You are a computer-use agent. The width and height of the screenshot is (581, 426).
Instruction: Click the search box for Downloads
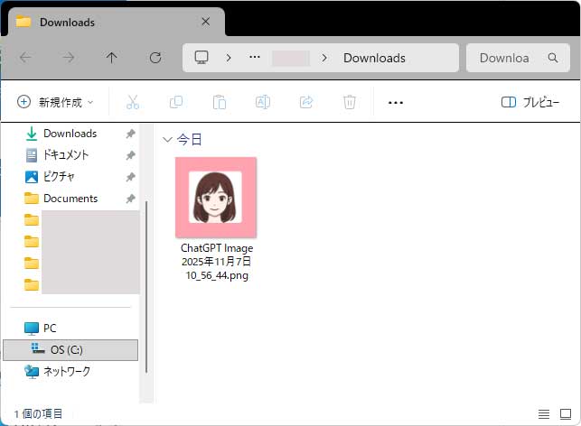pyautogui.click(x=518, y=58)
